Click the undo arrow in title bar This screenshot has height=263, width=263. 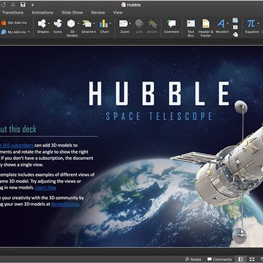point(3,5)
